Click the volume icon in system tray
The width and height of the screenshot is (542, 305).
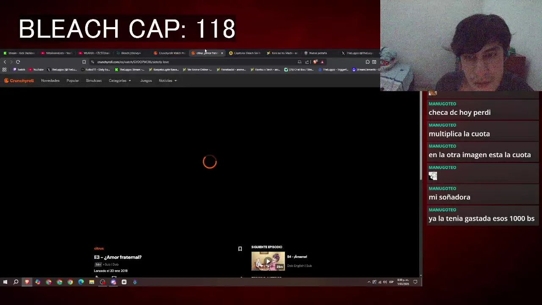[385, 282]
